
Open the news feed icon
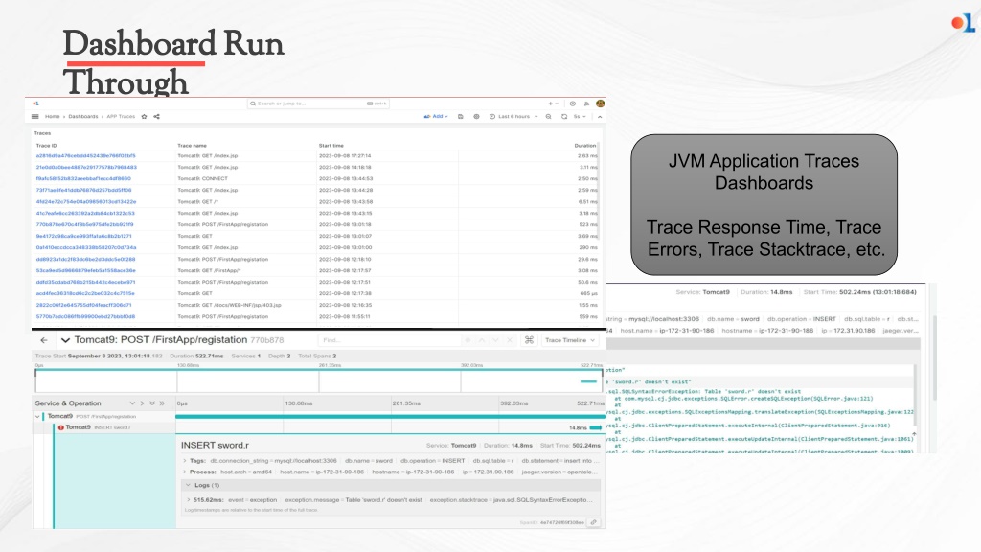[586, 103]
